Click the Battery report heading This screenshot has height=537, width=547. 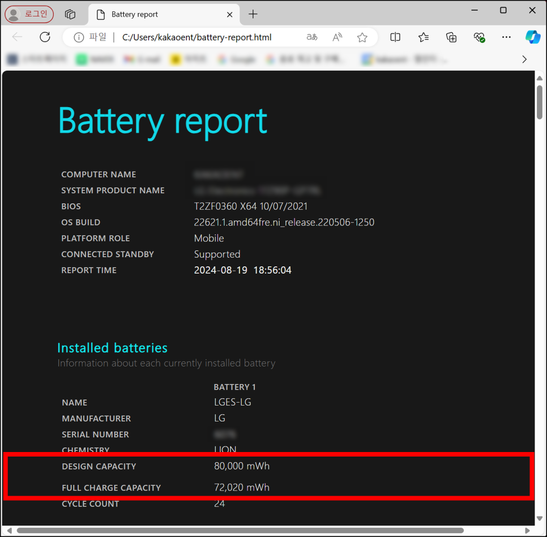tap(163, 121)
